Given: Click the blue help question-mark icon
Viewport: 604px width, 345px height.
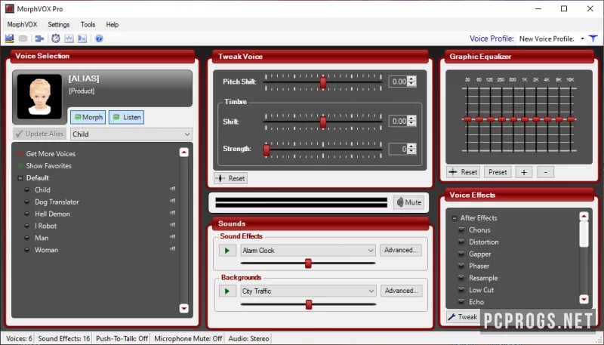Looking at the screenshot, I should tap(99, 39).
